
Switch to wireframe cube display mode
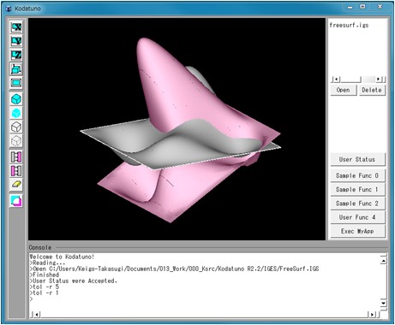[16, 127]
